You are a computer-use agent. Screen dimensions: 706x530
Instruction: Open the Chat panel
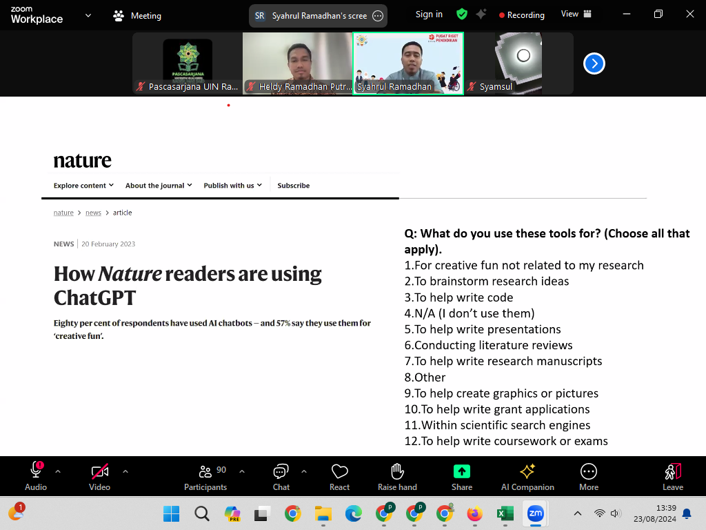coord(281,476)
